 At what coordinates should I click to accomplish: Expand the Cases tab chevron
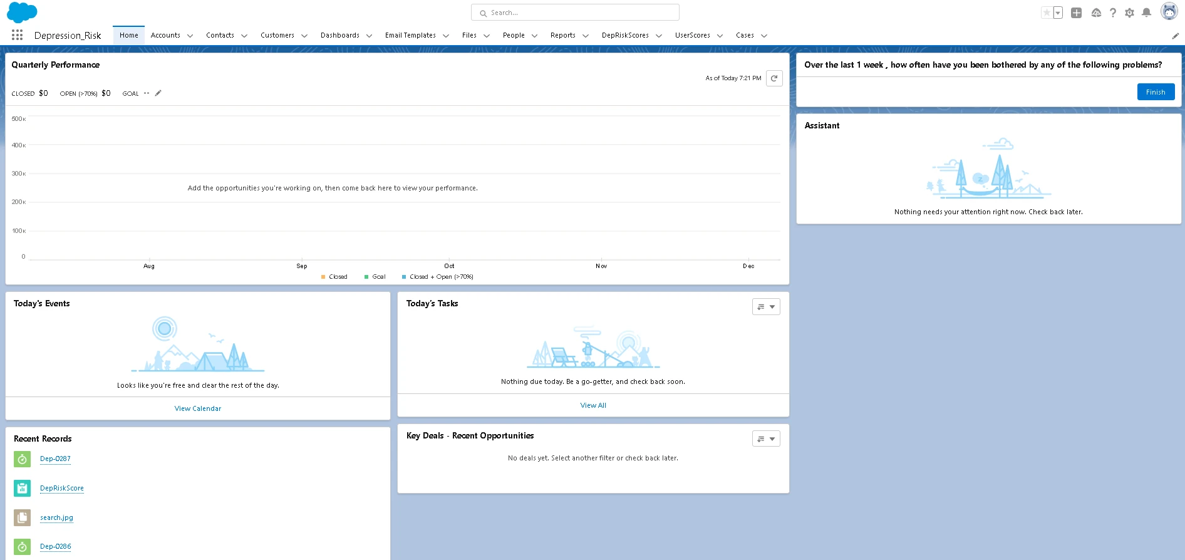pos(763,36)
